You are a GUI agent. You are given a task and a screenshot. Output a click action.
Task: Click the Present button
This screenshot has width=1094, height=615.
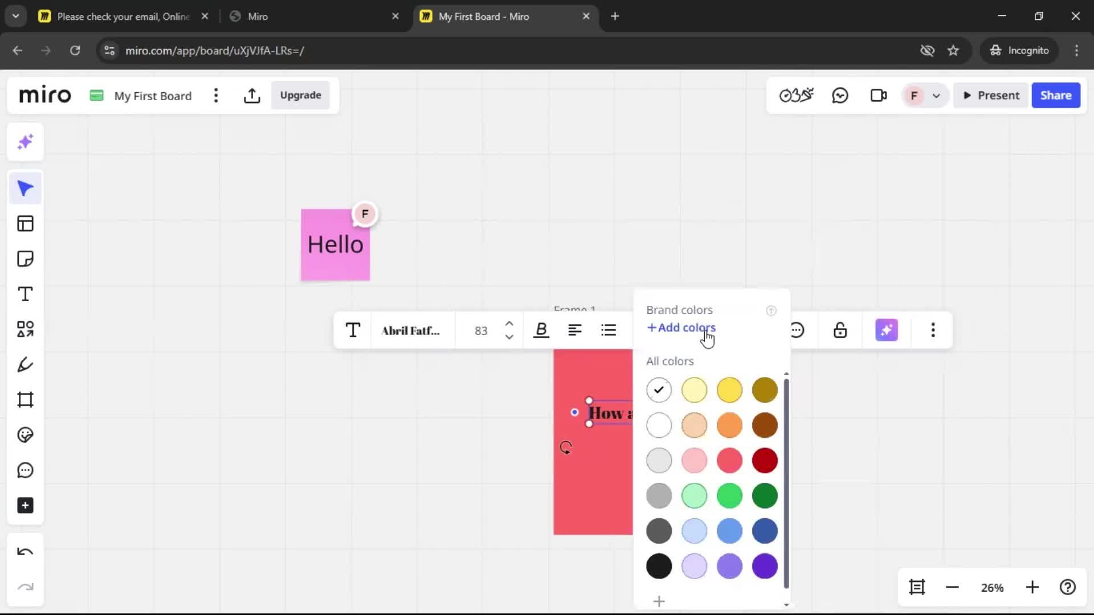pos(991,96)
